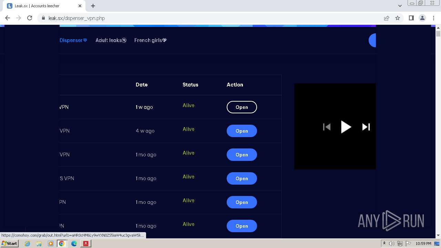Screen dimensions: 441x248
Task: Open the Chrome three-dot menu
Action: (433, 18)
